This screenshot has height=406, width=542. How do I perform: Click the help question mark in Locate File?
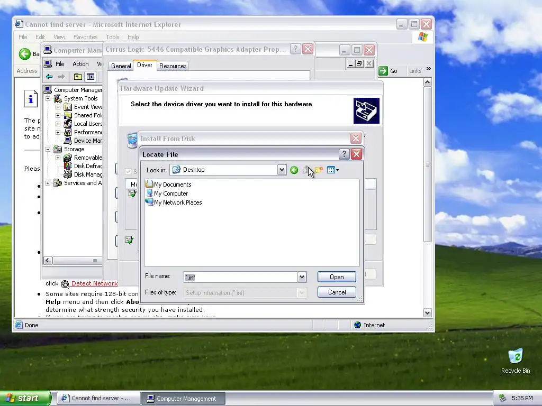(x=344, y=154)
